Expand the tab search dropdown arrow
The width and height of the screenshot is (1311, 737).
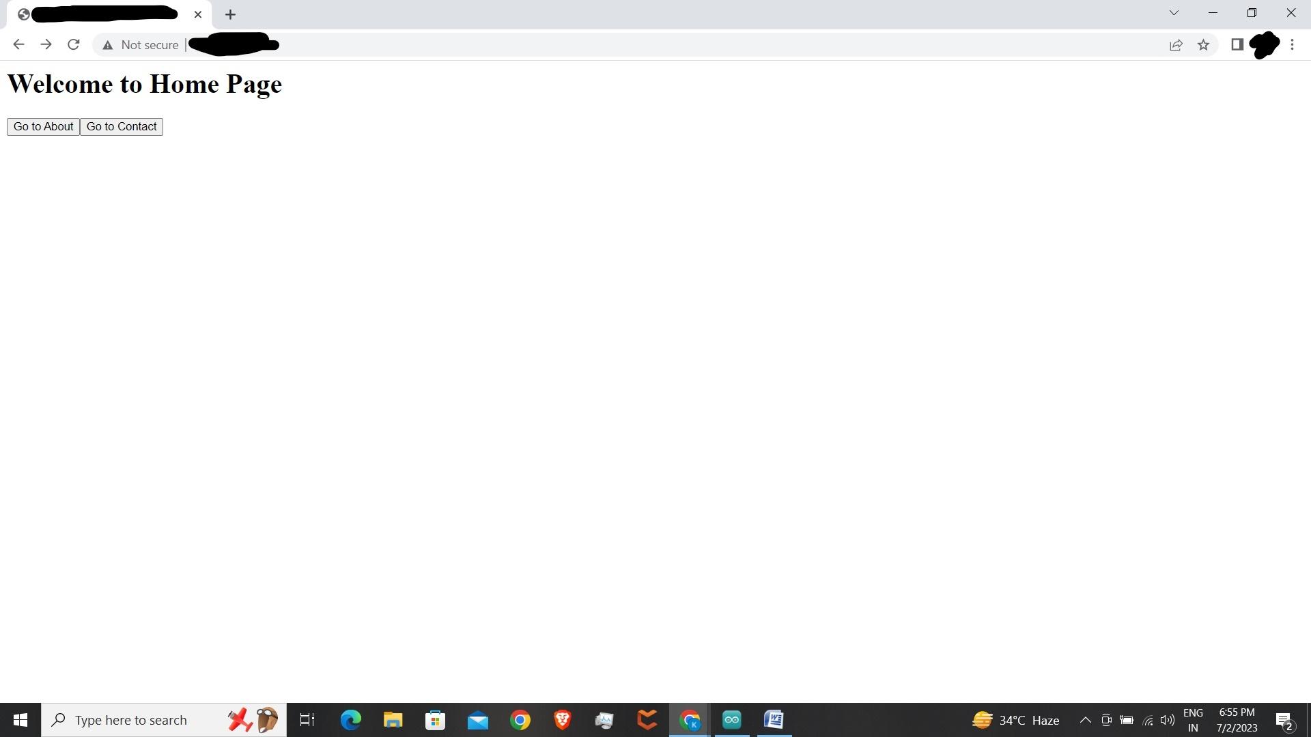tap(1174, 13)
